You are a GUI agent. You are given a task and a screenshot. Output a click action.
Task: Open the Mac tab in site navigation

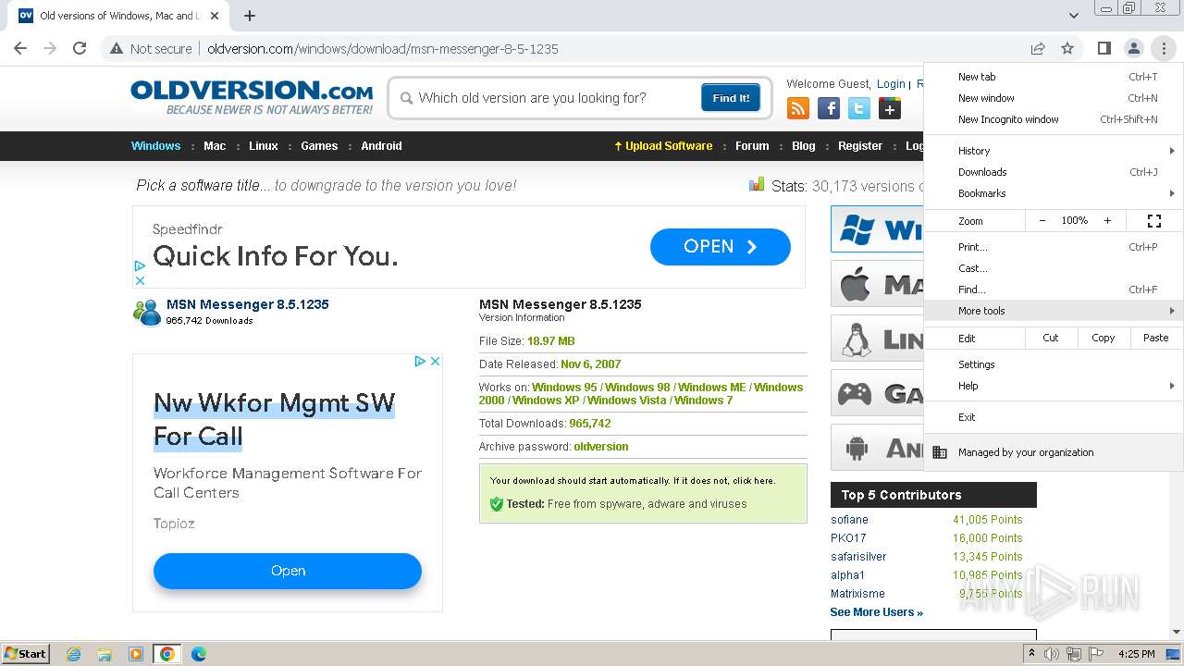click(215, 146)
